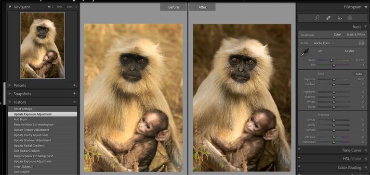The width and height of the screenshot is (370, 175).
Task: Add a new preset with plus icon
Action: click(x=74, y=85)
